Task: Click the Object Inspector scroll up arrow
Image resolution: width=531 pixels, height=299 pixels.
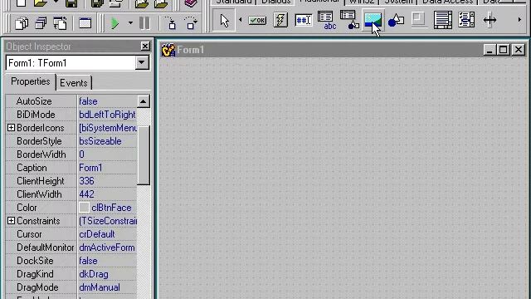Action: coord(144,101)
